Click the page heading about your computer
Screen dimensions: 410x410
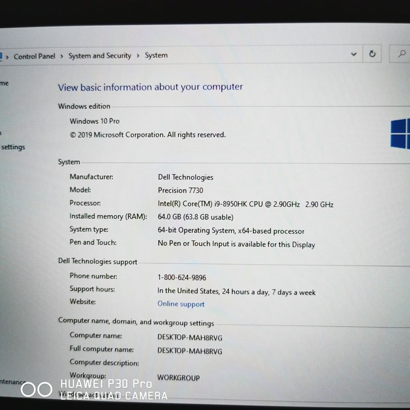click(150, 87)
